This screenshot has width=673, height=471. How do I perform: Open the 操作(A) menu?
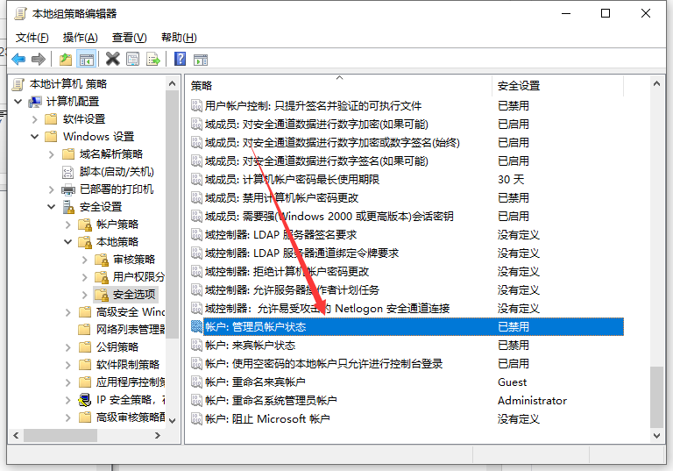(x=81, y=38)
